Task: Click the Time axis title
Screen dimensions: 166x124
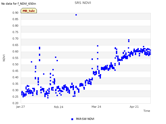Action: [x=147, y=111]
